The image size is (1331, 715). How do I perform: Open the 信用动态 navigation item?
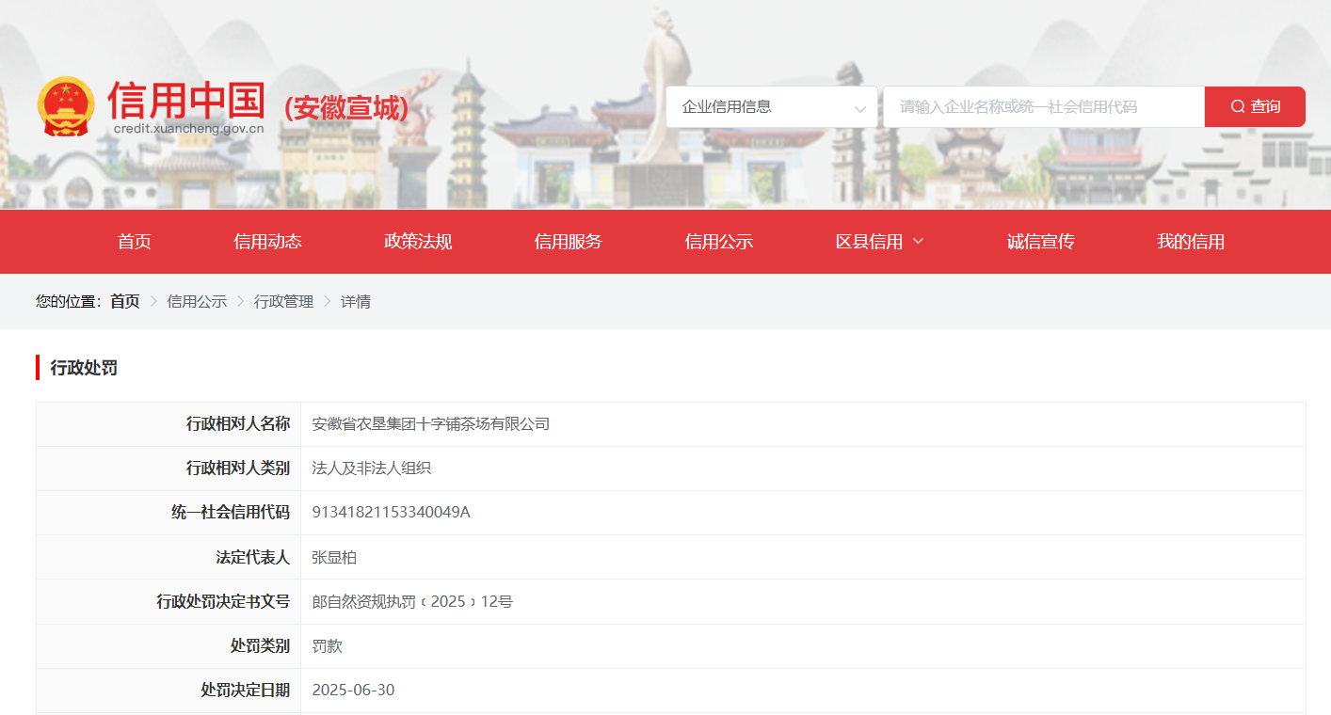pyautogui.click(x=268, y=242)
